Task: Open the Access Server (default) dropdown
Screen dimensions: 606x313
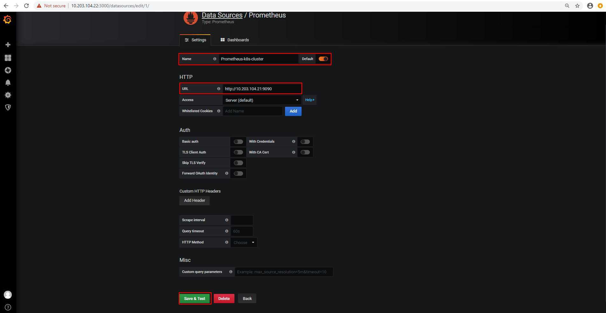Action: pyautogui.click(x=262, y=100)
